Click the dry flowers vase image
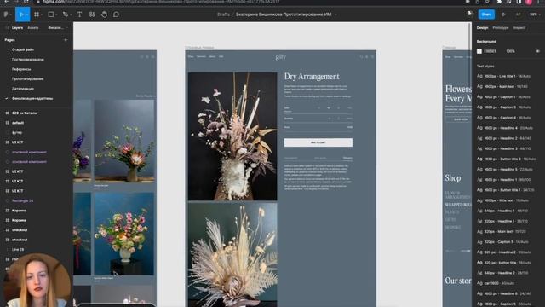The height and width of the screenshot is (307, 545). pyautogui.click(x=232, y=136)
